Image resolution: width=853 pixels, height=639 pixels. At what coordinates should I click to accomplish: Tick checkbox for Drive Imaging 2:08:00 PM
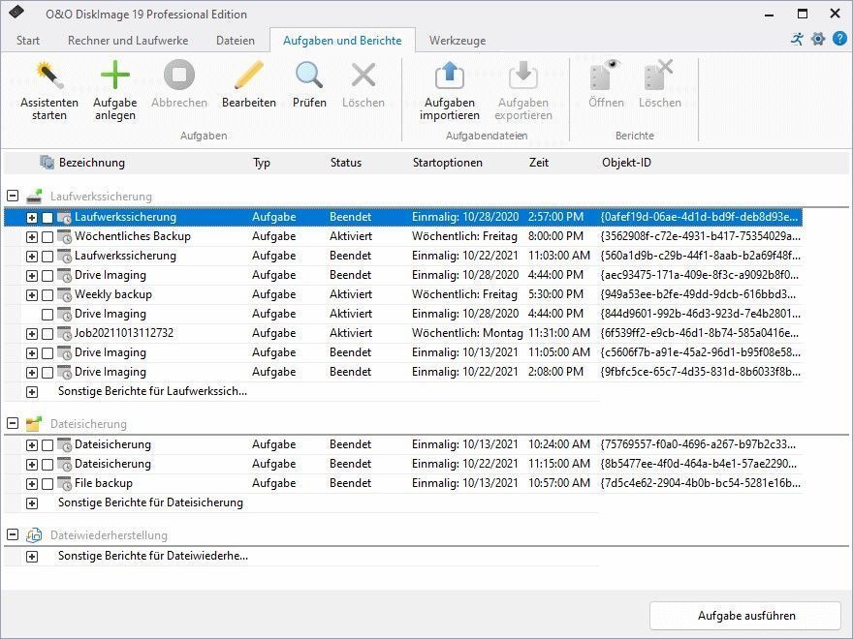[47, 372]
